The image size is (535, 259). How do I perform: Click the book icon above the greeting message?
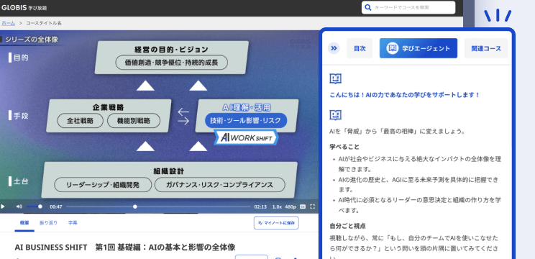[x=335, y=79]
